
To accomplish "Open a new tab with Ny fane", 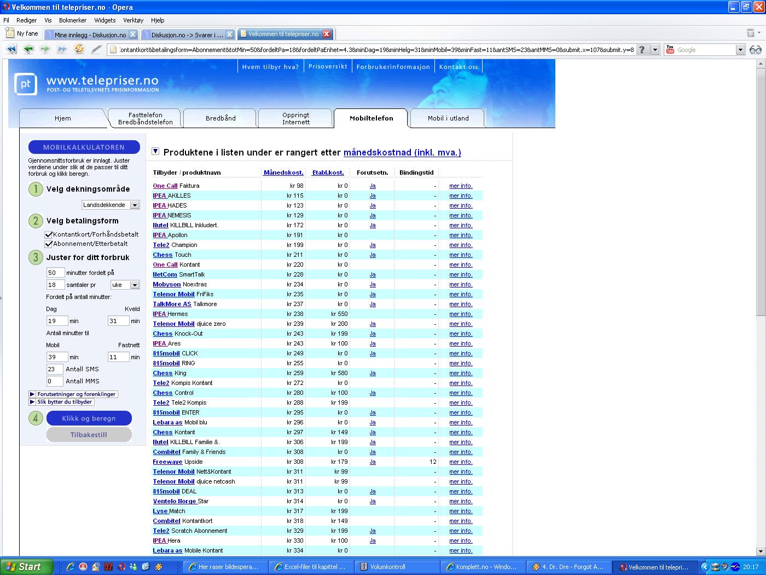I will [x=22, y=33].
